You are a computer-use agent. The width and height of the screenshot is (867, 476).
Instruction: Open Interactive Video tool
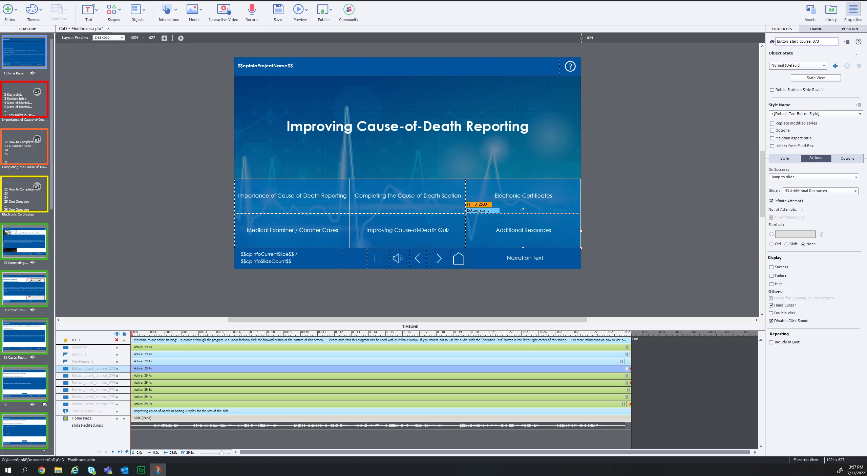(224, 10)
